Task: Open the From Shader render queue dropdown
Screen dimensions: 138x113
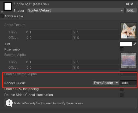Action: [x=106, y=83]
